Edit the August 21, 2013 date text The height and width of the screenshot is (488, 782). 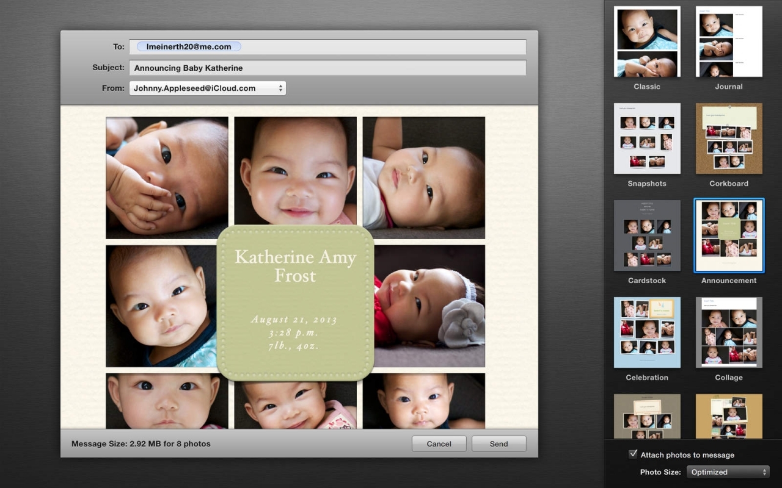coord(294,320)
